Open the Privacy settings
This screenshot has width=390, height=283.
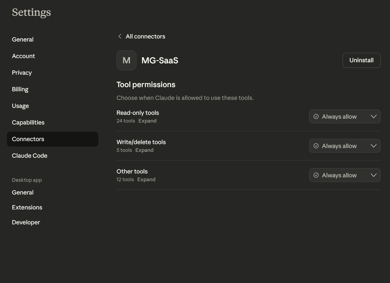click(22, 72)
